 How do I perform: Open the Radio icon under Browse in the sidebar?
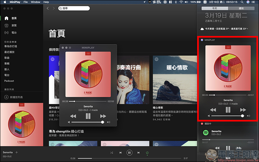point(6,33)
